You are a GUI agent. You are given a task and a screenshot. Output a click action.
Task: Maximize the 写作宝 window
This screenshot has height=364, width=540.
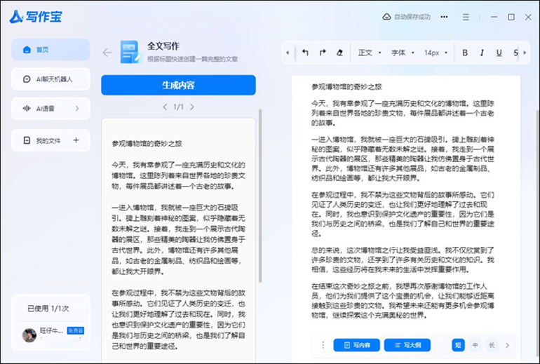(511, 17)
